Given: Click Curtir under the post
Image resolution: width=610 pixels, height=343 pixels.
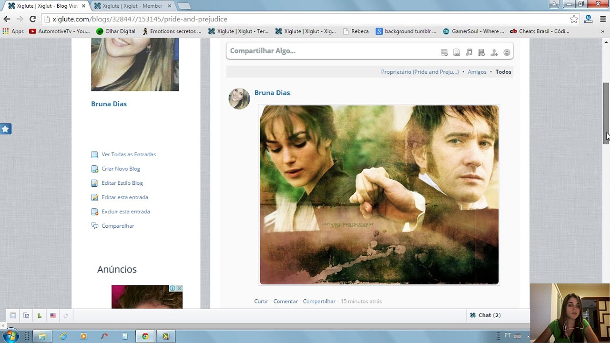Looking at the screenshot, I should (x=261, y=301).
